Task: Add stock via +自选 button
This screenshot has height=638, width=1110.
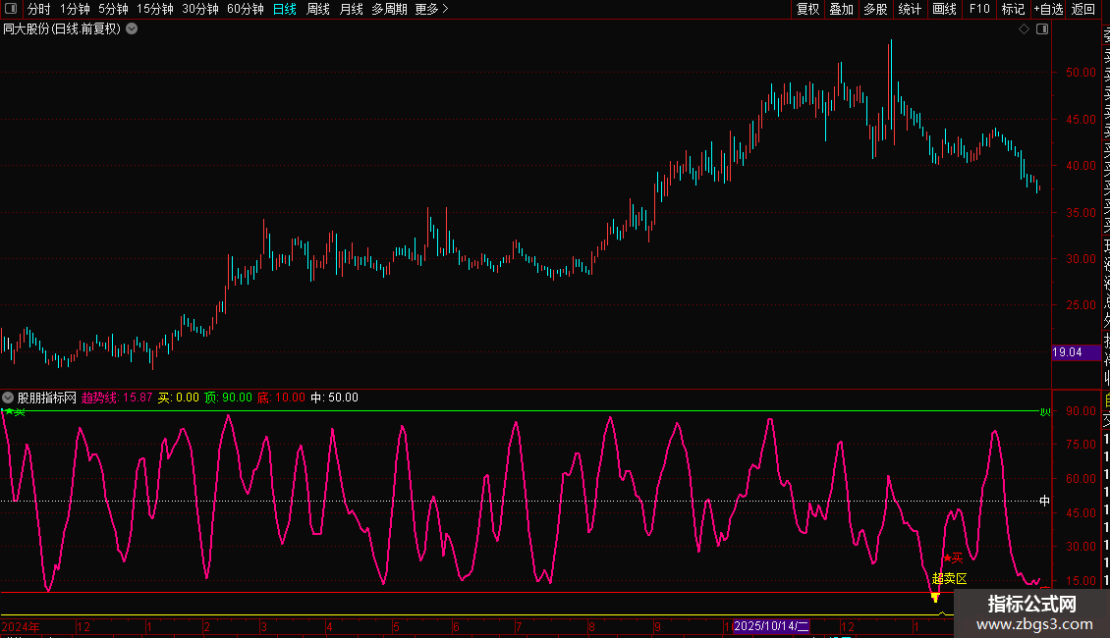Action: pos(1048,9)
